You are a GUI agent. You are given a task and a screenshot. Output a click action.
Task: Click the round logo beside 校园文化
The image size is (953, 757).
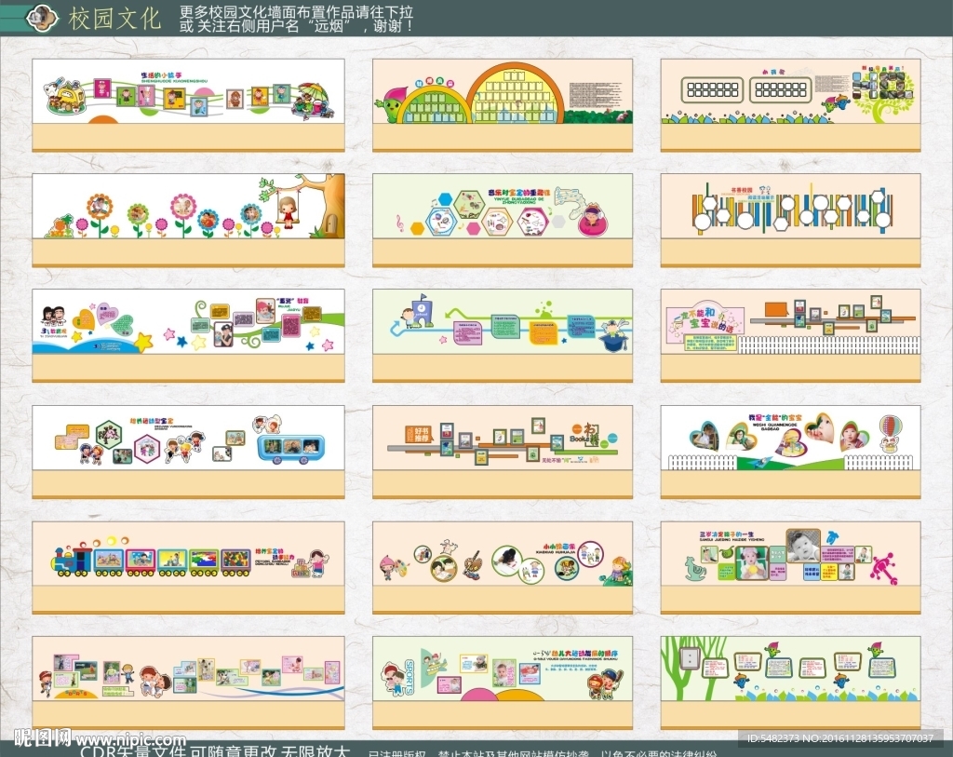(41, 18)
